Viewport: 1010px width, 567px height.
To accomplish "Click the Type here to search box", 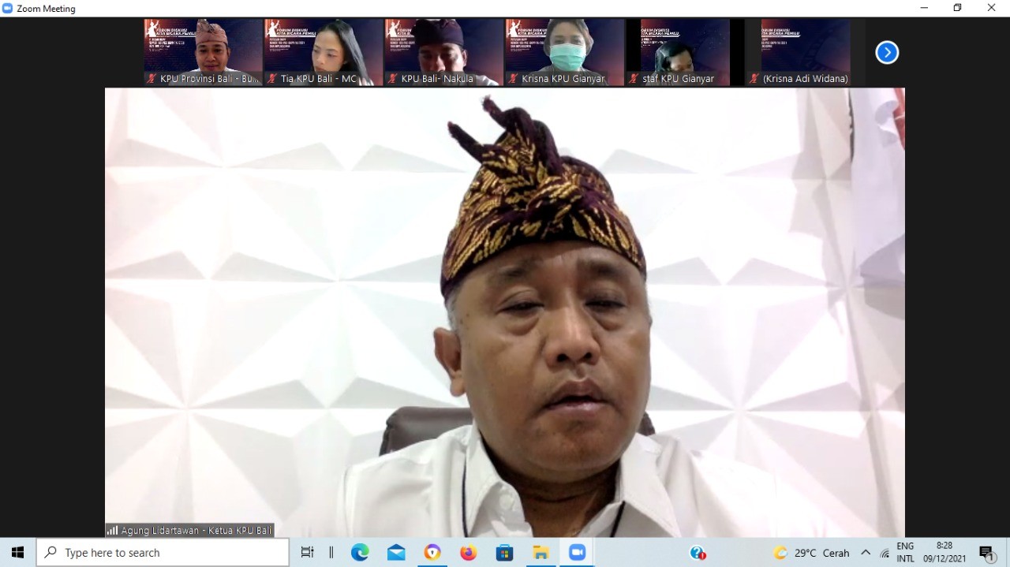I will click(163, 553).
